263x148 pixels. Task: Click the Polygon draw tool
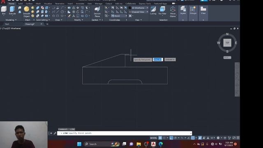53,16
